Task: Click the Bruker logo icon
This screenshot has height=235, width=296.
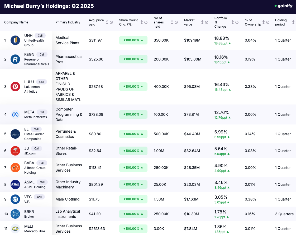Action: 15,214
